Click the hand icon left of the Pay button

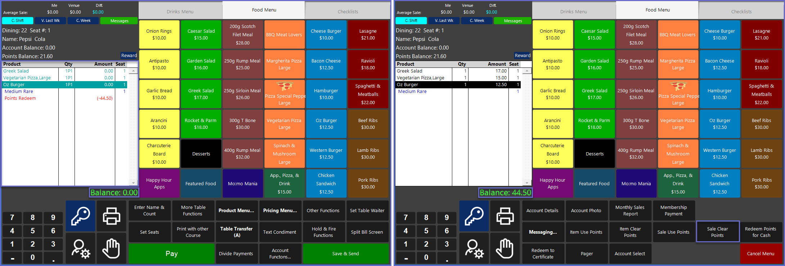(x=111, y=248)
